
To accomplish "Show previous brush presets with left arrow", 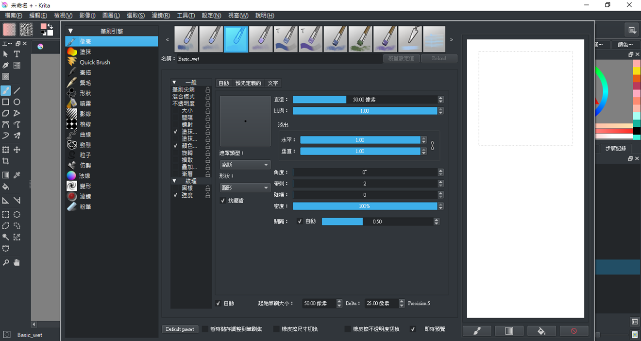I will click(x=168, y=40).
